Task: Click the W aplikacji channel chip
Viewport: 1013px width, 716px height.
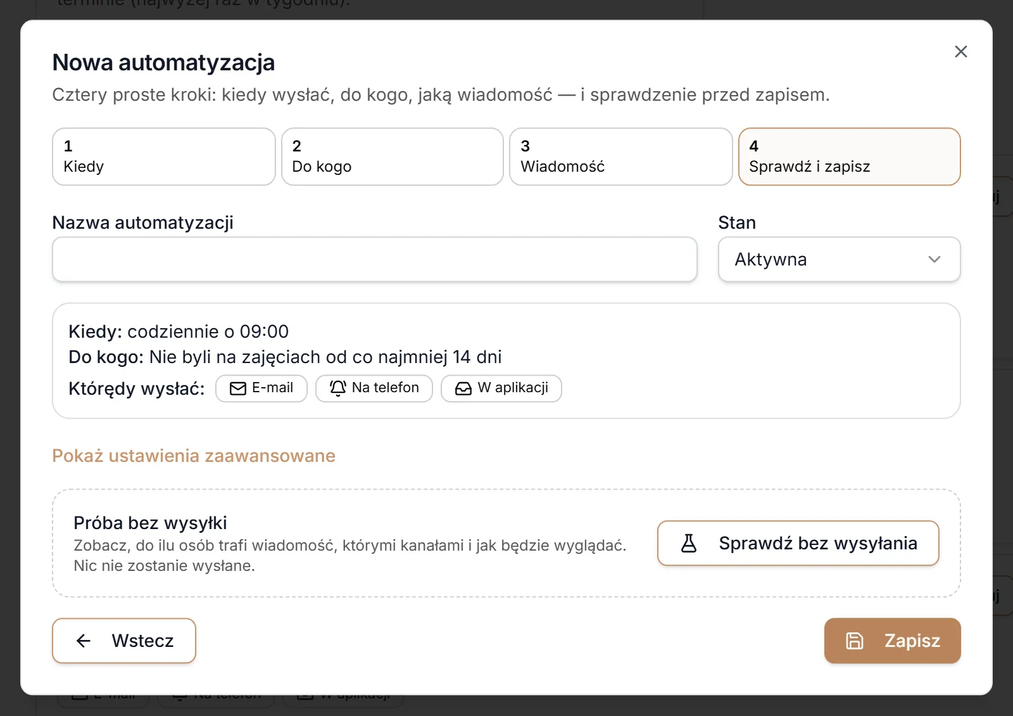Action: tap(501, 388)
